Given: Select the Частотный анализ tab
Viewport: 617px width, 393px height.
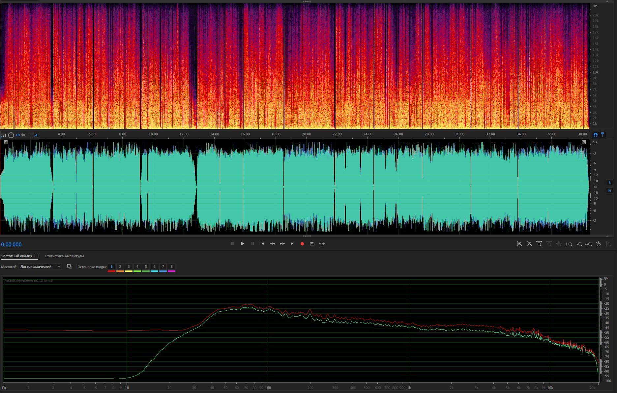Looking at the screenshot, I should (16, 256).
